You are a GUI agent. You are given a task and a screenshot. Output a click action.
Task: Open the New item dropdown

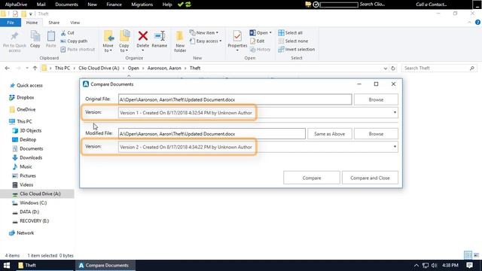click(x=204, y=32)
